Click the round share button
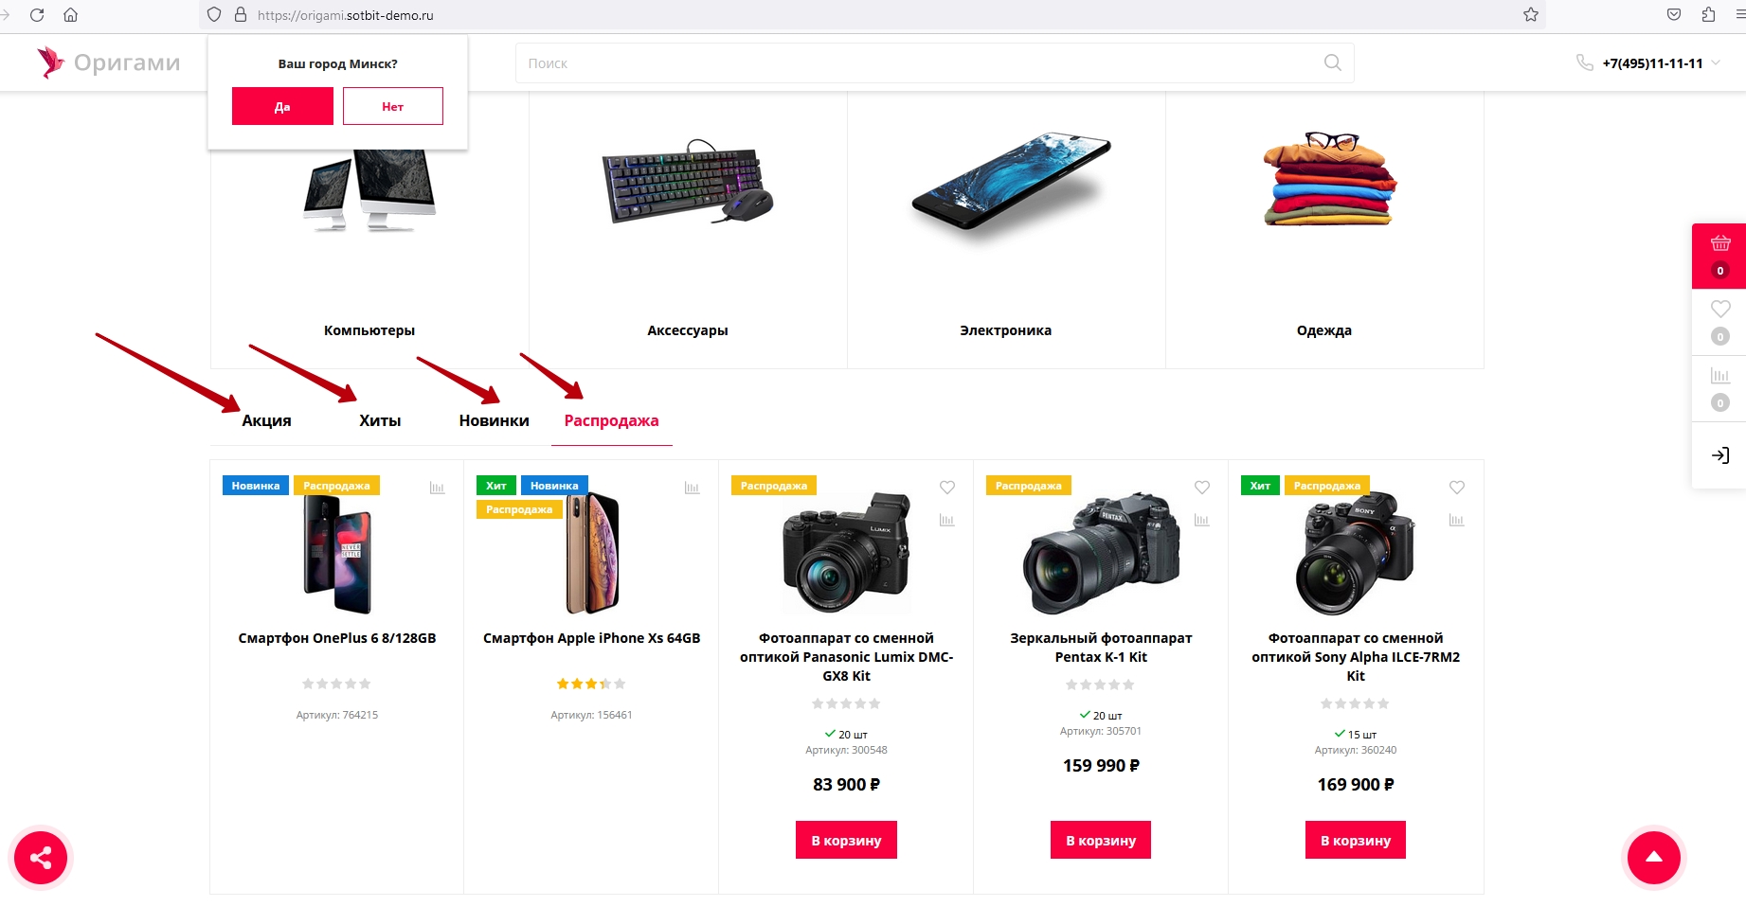 pos(41,858)
